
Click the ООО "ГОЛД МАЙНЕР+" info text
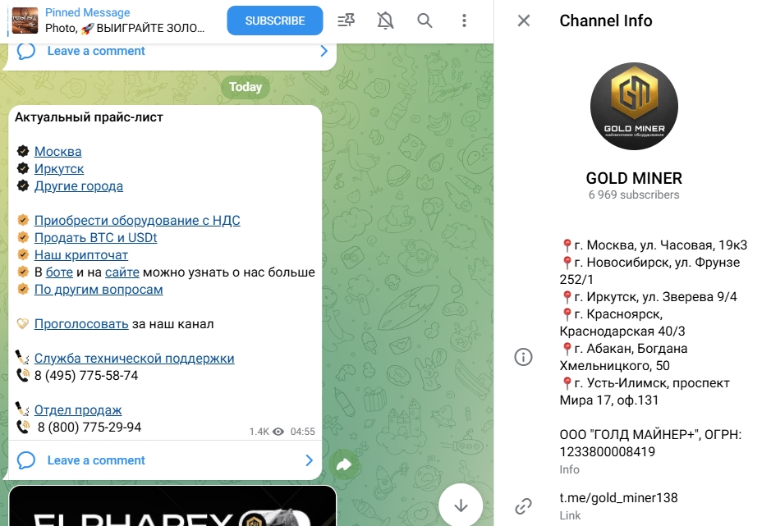(650, 443)
